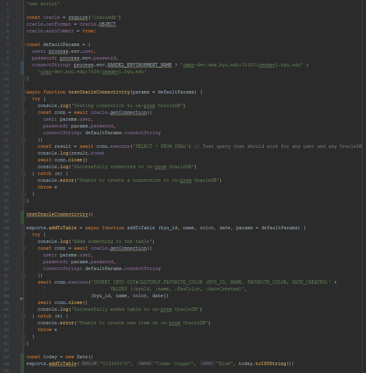Collapse the testOracleConnectivity function fold marker

[24, 92]
